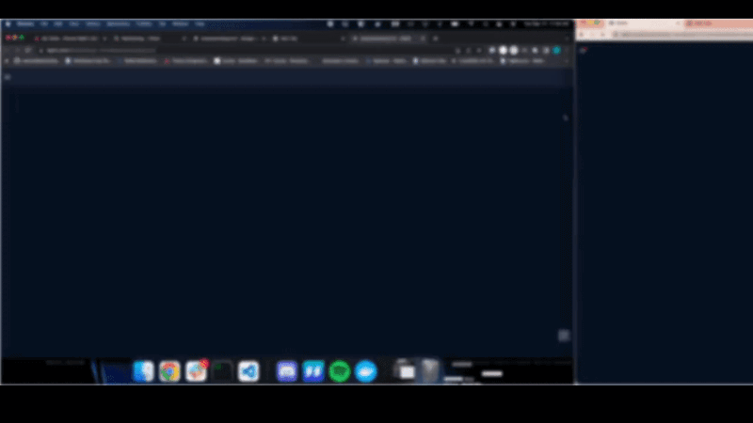Launch Google Chrome from the dock
Viewport: 753px width, 423px height.
(169, 371)
